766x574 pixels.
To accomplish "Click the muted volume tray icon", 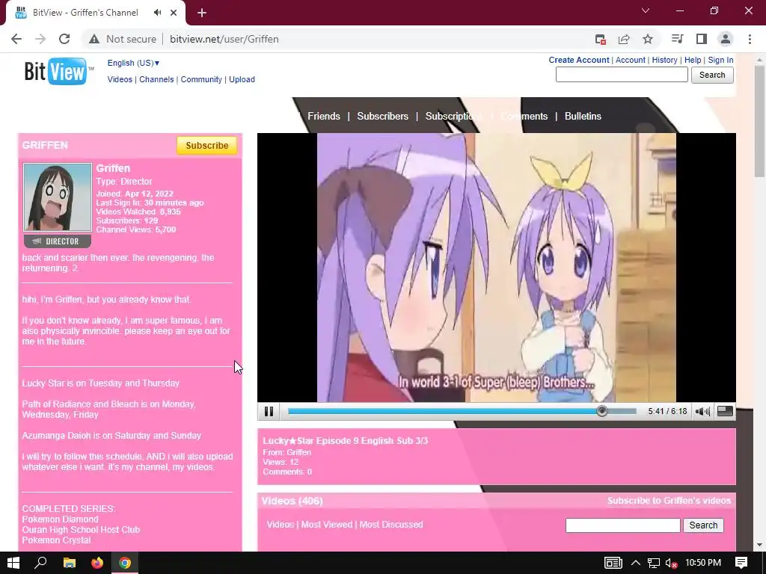I will pos(672,563).
